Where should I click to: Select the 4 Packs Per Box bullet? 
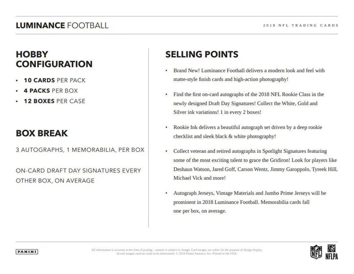click(x=51, y=90)
